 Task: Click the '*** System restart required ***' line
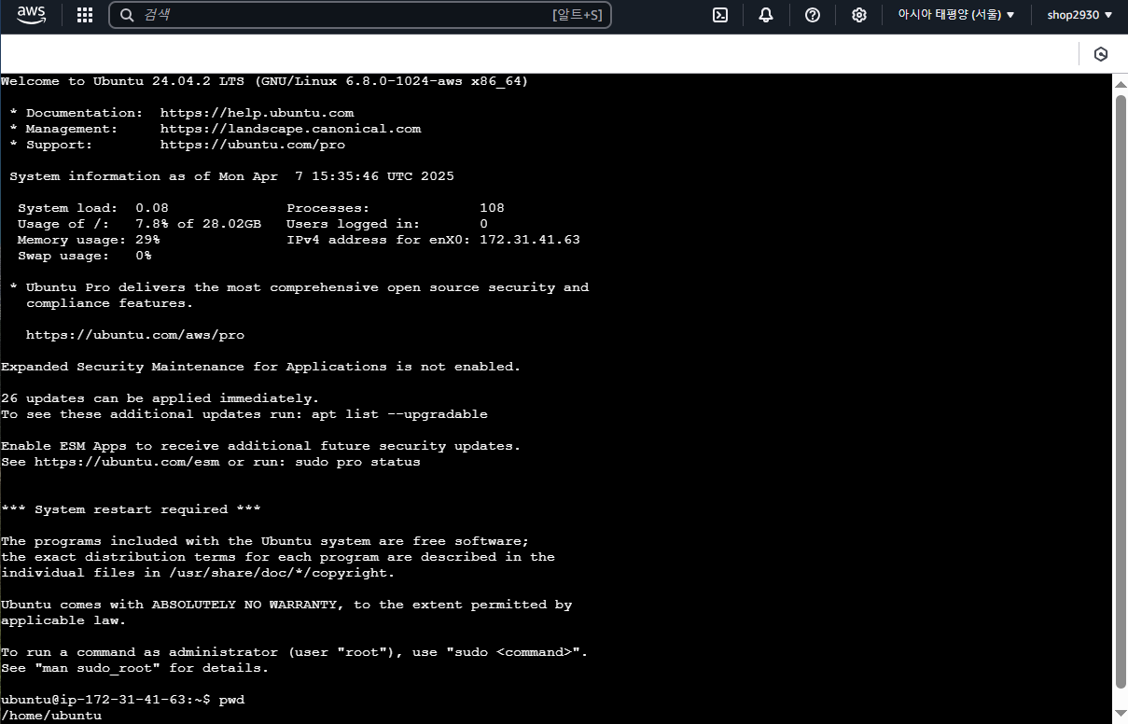click(131, 509)
